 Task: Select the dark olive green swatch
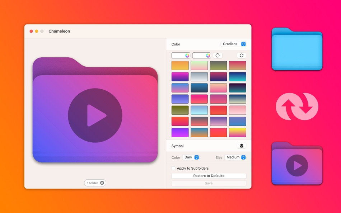180,110
